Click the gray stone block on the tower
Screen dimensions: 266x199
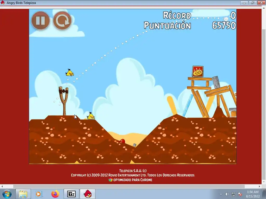[216, 82]
